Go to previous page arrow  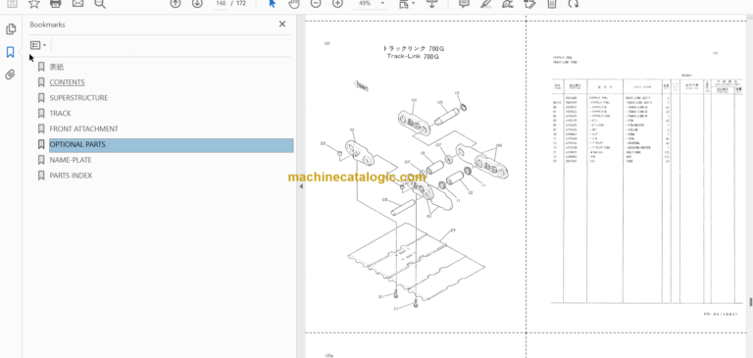(176, 3)
